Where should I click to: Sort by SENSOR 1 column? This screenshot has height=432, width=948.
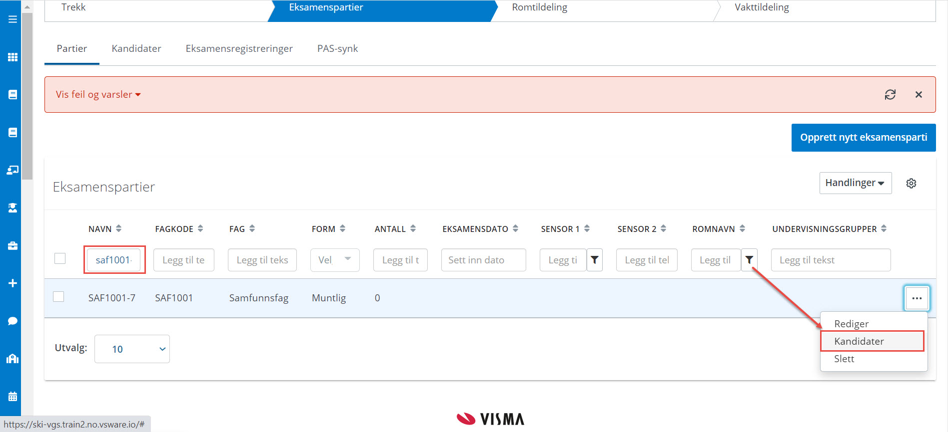pos(587,228)
